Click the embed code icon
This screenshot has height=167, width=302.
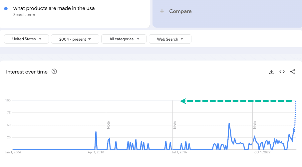[282, 72]
